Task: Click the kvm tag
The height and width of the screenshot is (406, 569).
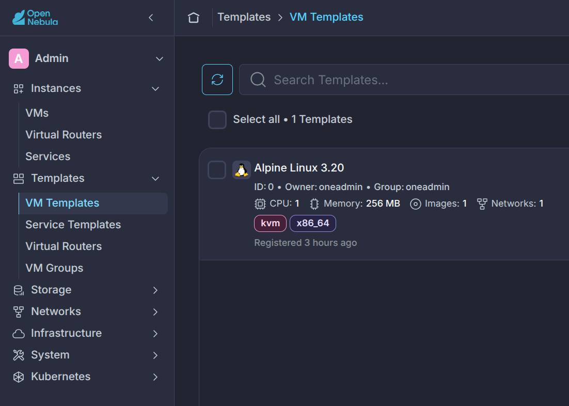Action: point(271,223)
